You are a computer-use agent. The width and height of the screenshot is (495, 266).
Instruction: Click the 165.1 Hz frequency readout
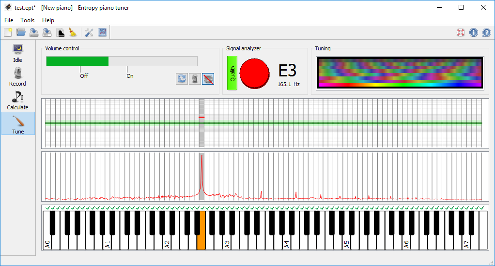[289, 84]
